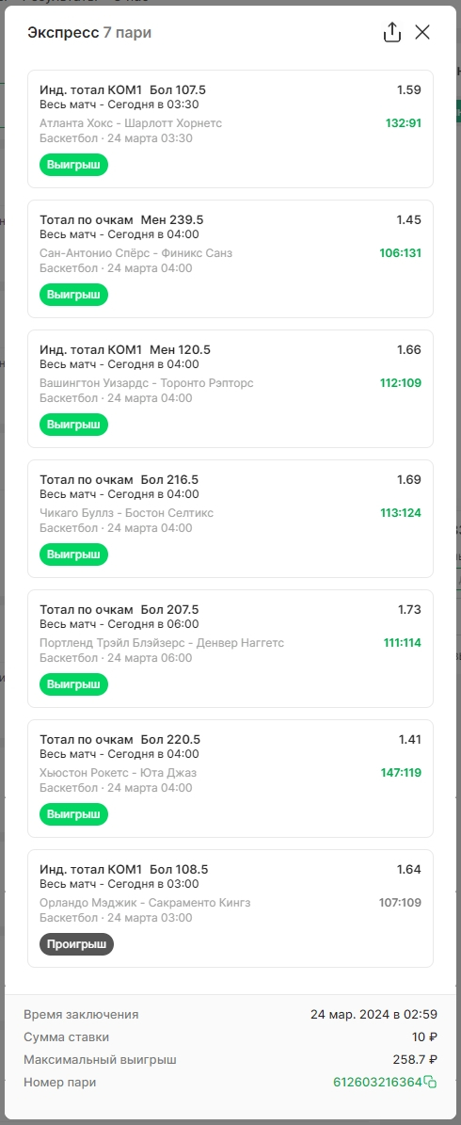The width and height of the screenshot is (461, 1125).
Task: Click the bet number 612603216364 link
Action: click(378, 1082)
